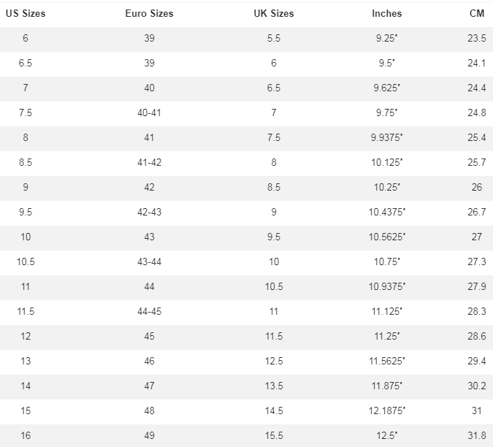
Task: Select UK size 12.5 cell
Action: point(274,362)
